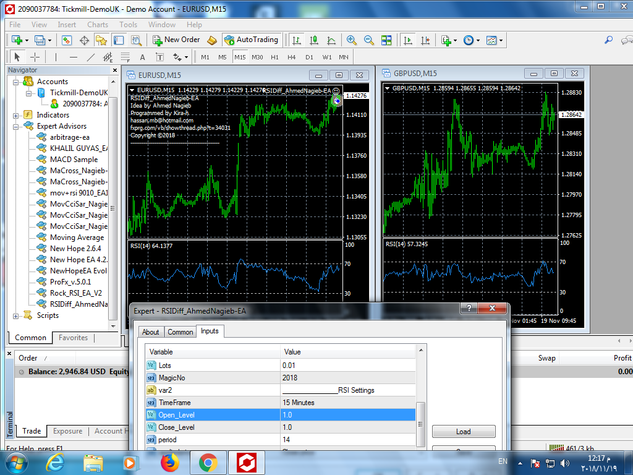This screenshot has width=633, height=475.
Task: Expand the Indicators tree node
Action: (16, 115)
